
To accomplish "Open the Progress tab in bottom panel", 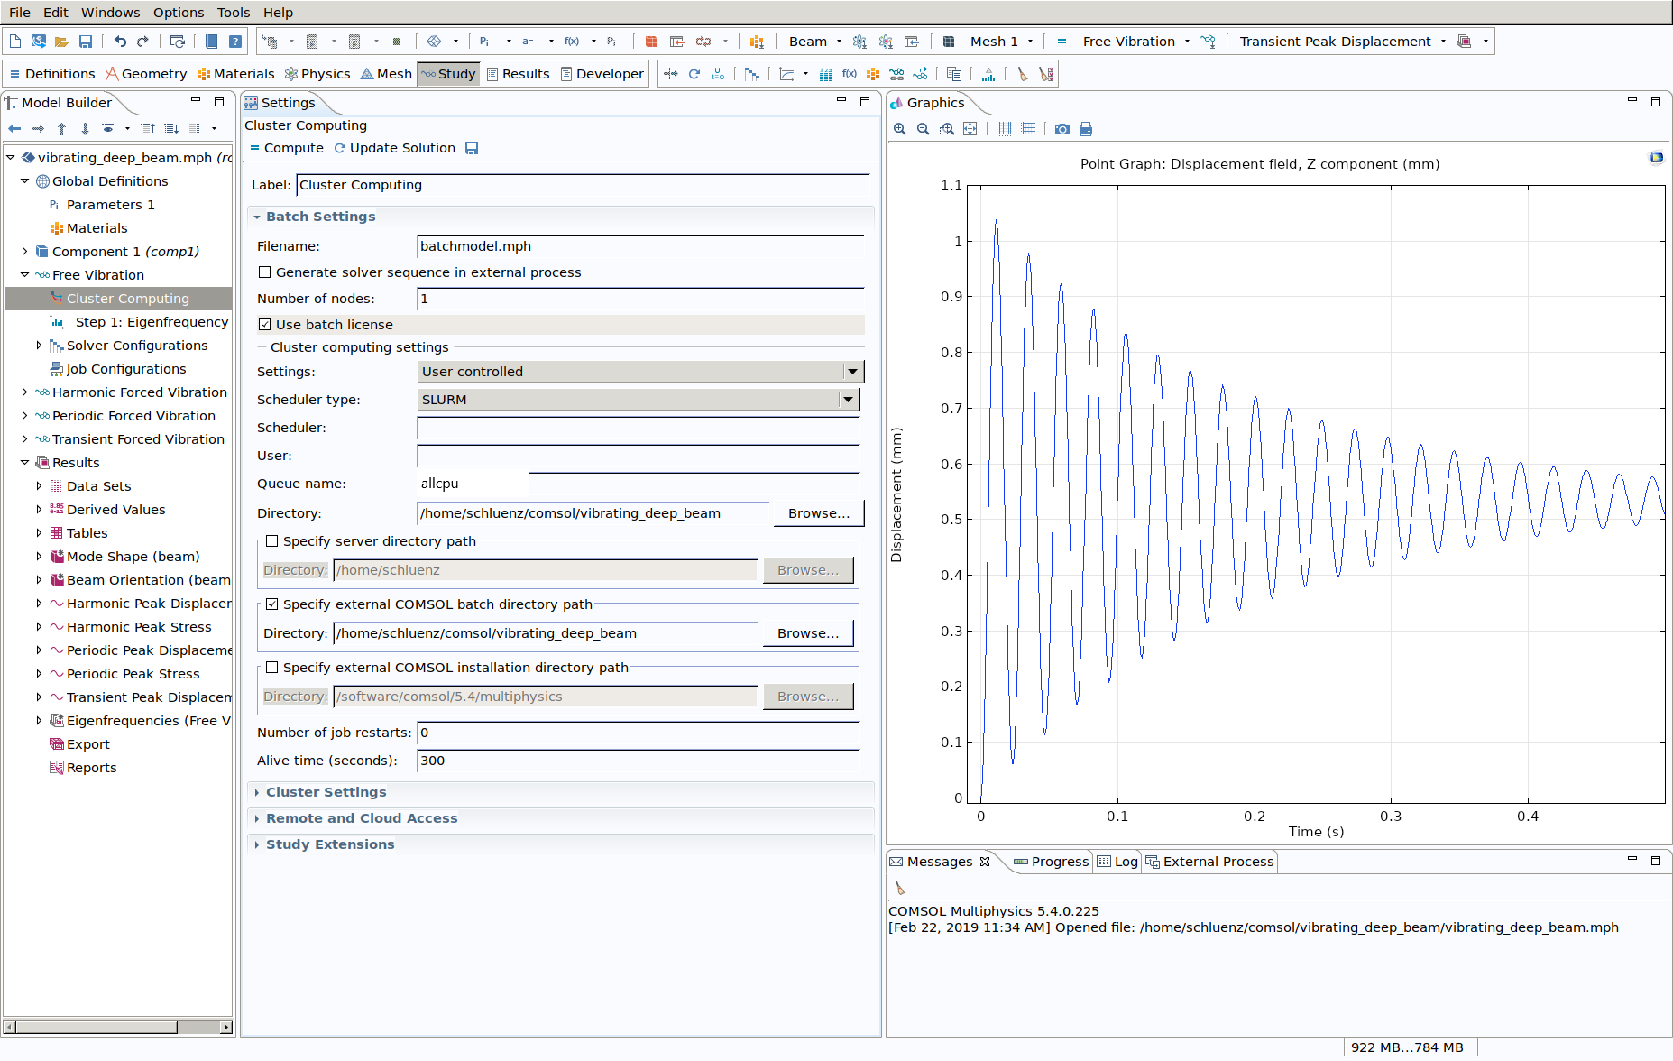I will coord(1052,862).
